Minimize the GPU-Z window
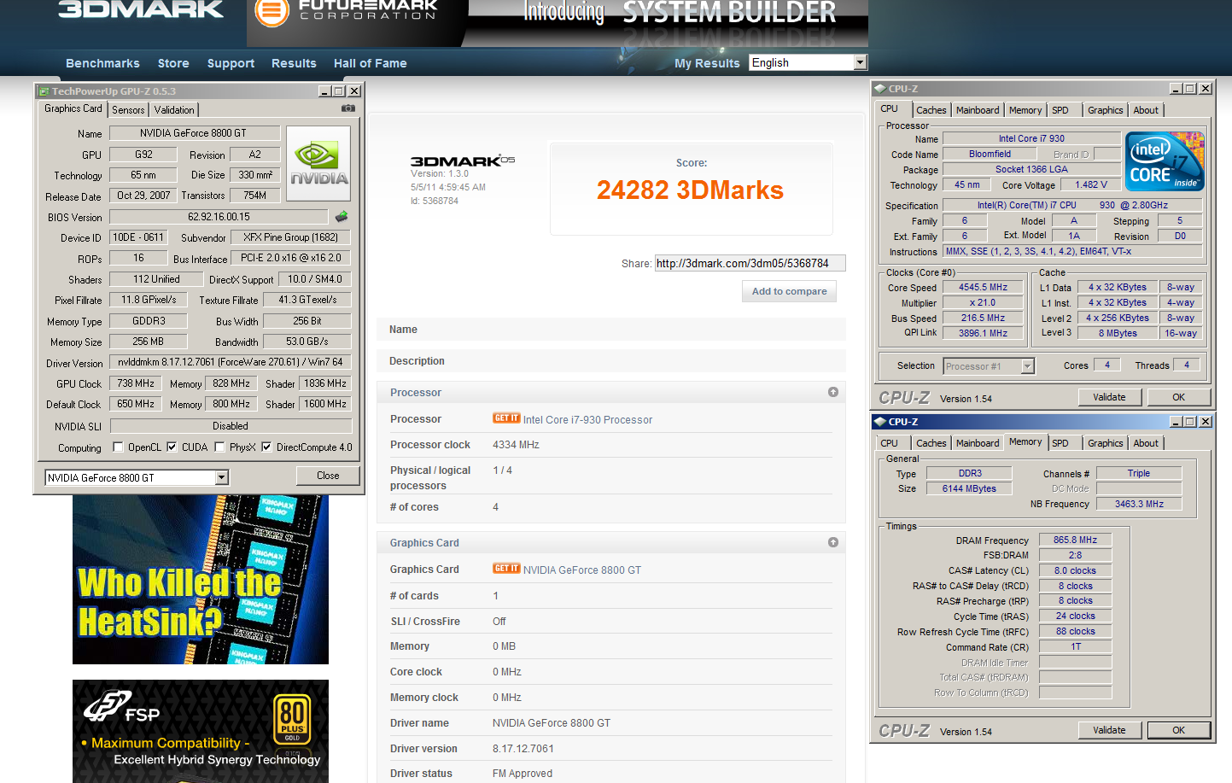The height and width of the screenshot is (783, 1232). coord(324,91)
